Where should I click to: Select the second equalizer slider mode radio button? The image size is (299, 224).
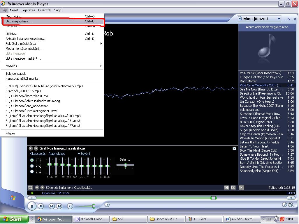[32, 166]
